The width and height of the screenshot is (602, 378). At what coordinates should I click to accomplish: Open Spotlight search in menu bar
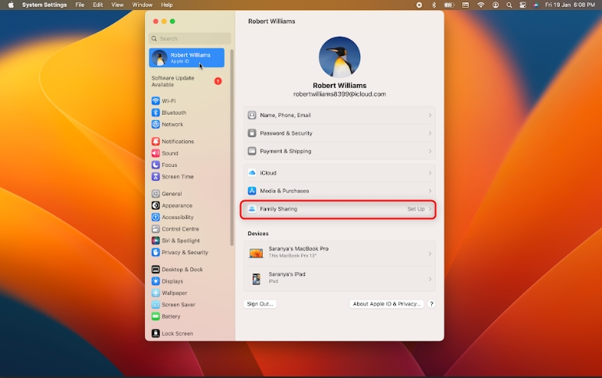click(x=509, y=5)
